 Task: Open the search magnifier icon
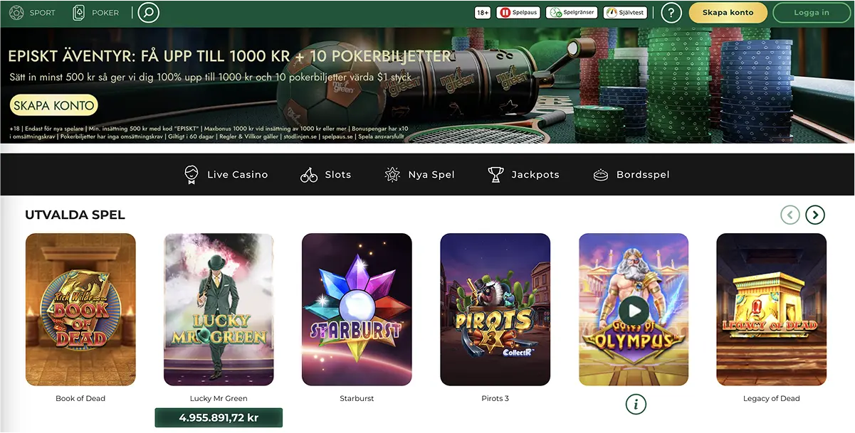tap(148, 12)
